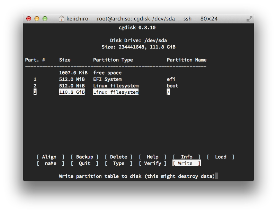The height and width of the screenshot is (213, 277).
Task: Click the highlighted partition number 3
Action: 35,92
